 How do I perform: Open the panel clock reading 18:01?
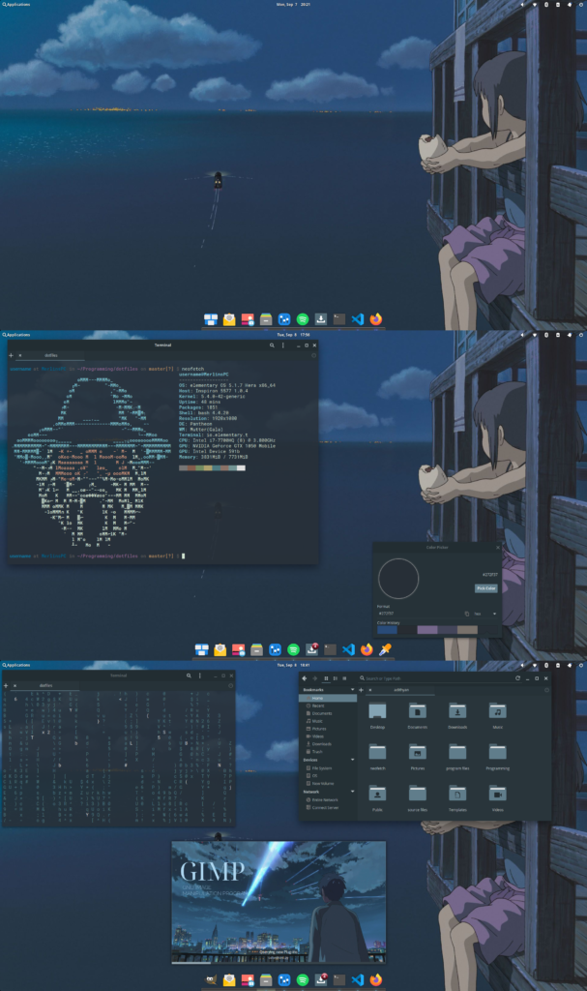point(293,665)
